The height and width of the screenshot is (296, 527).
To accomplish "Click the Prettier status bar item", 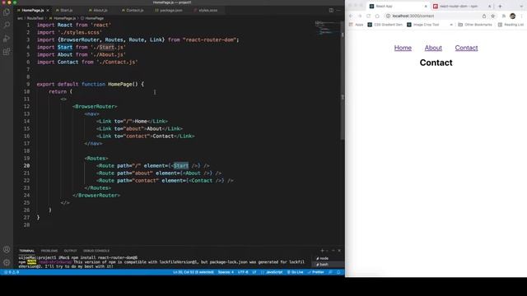I will (x=315, y=272).
